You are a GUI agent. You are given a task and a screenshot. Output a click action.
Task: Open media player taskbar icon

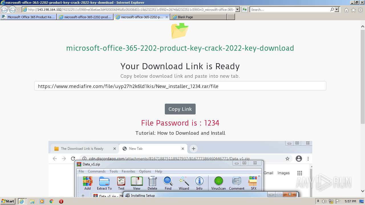tap(42, 201)
